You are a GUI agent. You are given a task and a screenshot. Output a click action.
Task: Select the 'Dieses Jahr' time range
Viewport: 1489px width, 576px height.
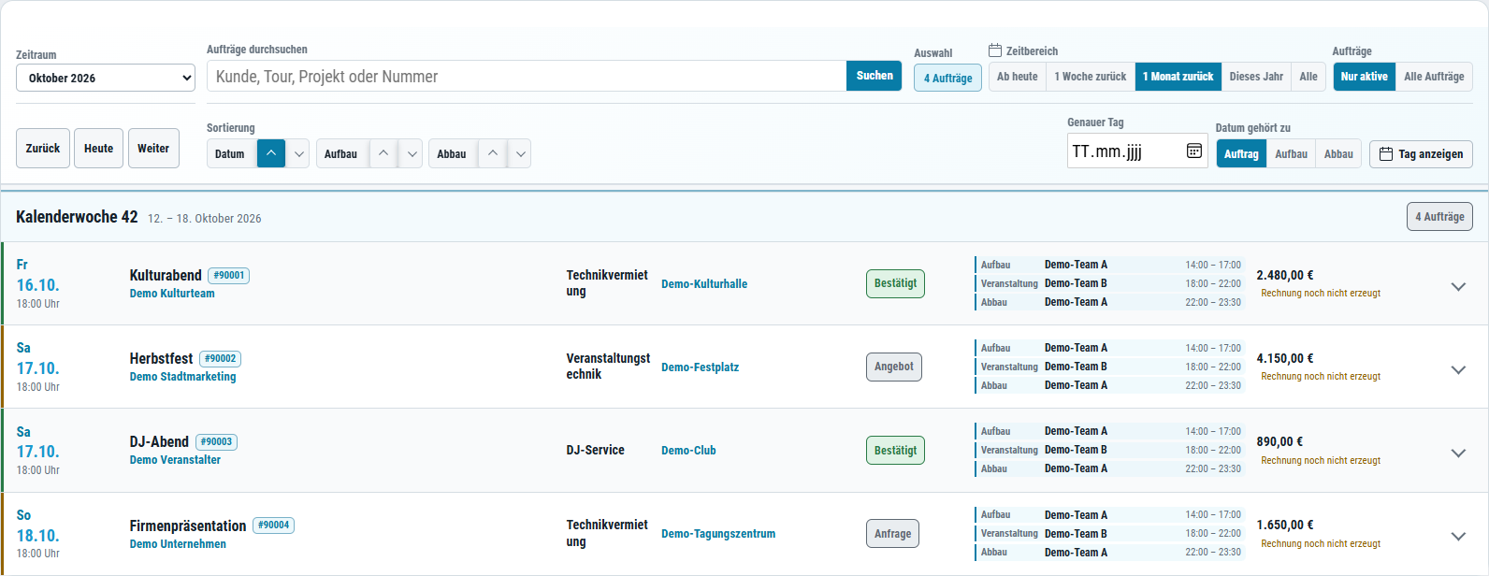pyautogui.click(x=1256, y=77)
